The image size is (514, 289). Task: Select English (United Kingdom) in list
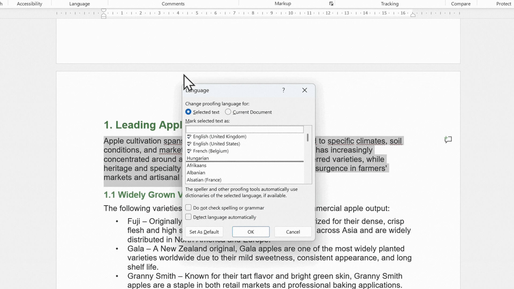tap(245, 136)
